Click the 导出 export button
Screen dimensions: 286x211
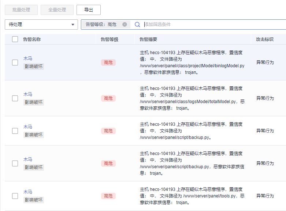pyautogui.click(x=88, y=10)
